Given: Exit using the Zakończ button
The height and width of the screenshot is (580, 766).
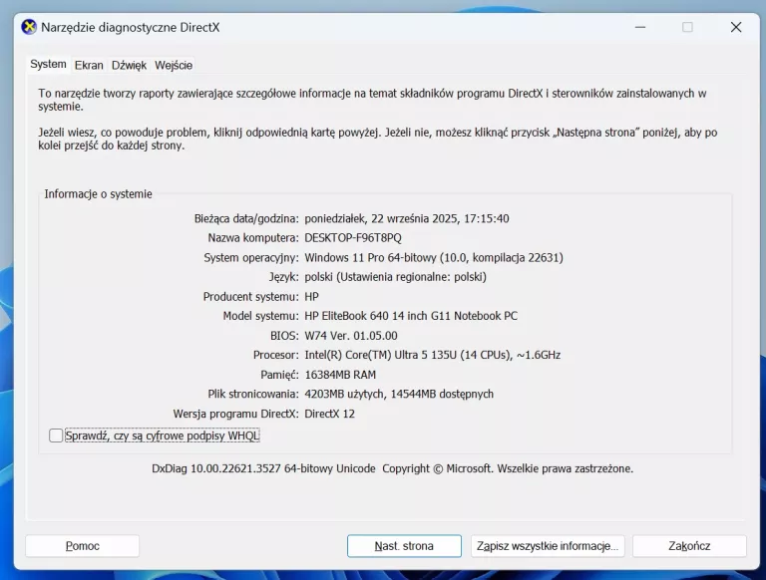Looking at the screenshot, I should 689,546.
